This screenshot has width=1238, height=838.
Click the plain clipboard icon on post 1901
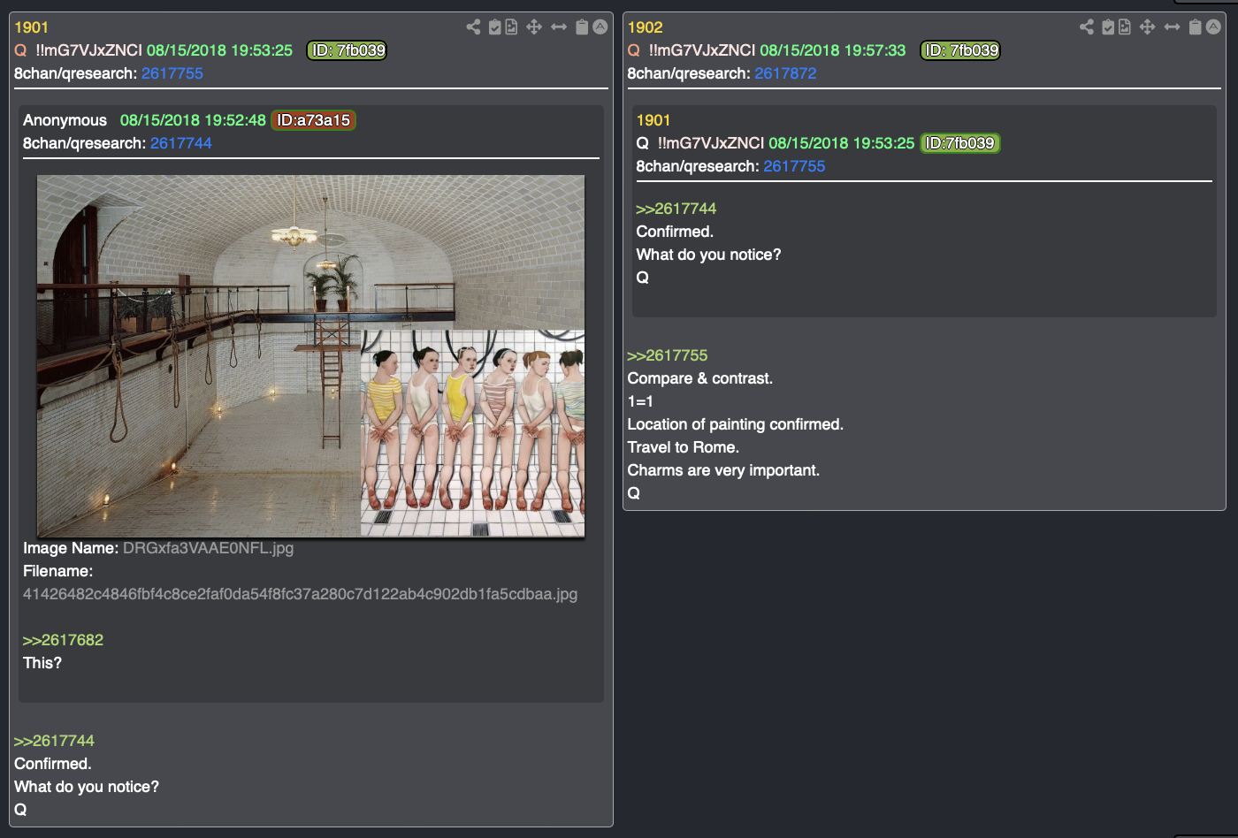(582, 27)
